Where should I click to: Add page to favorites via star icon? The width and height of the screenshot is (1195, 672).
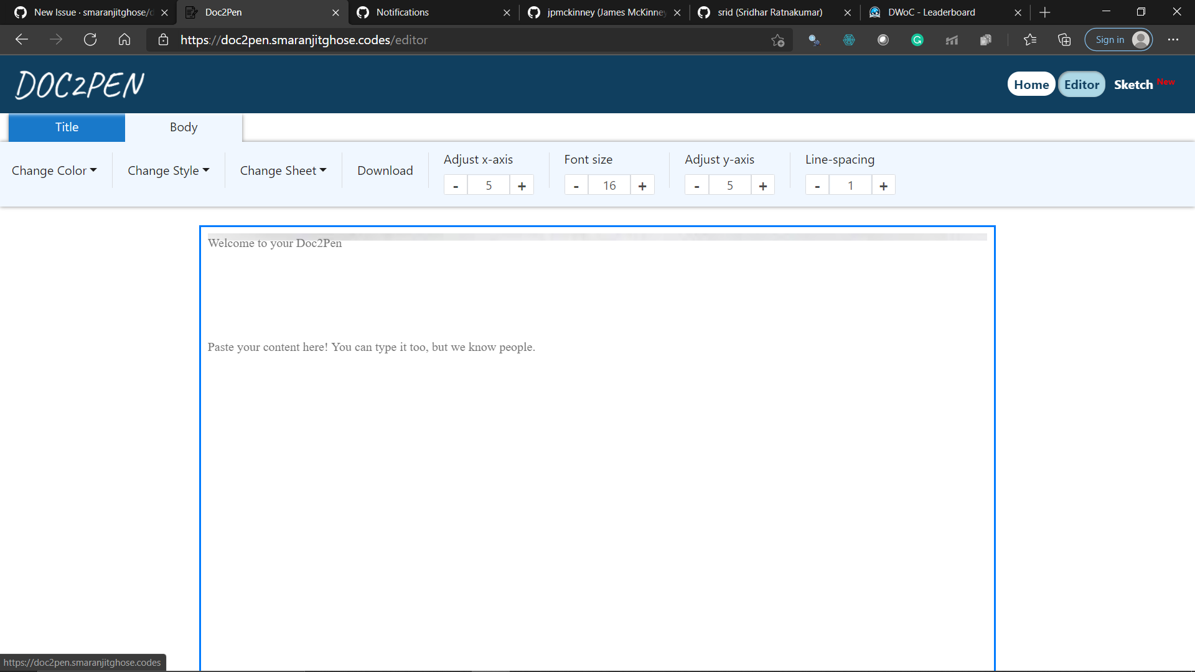pyautogui.click(x=777, y=40)
